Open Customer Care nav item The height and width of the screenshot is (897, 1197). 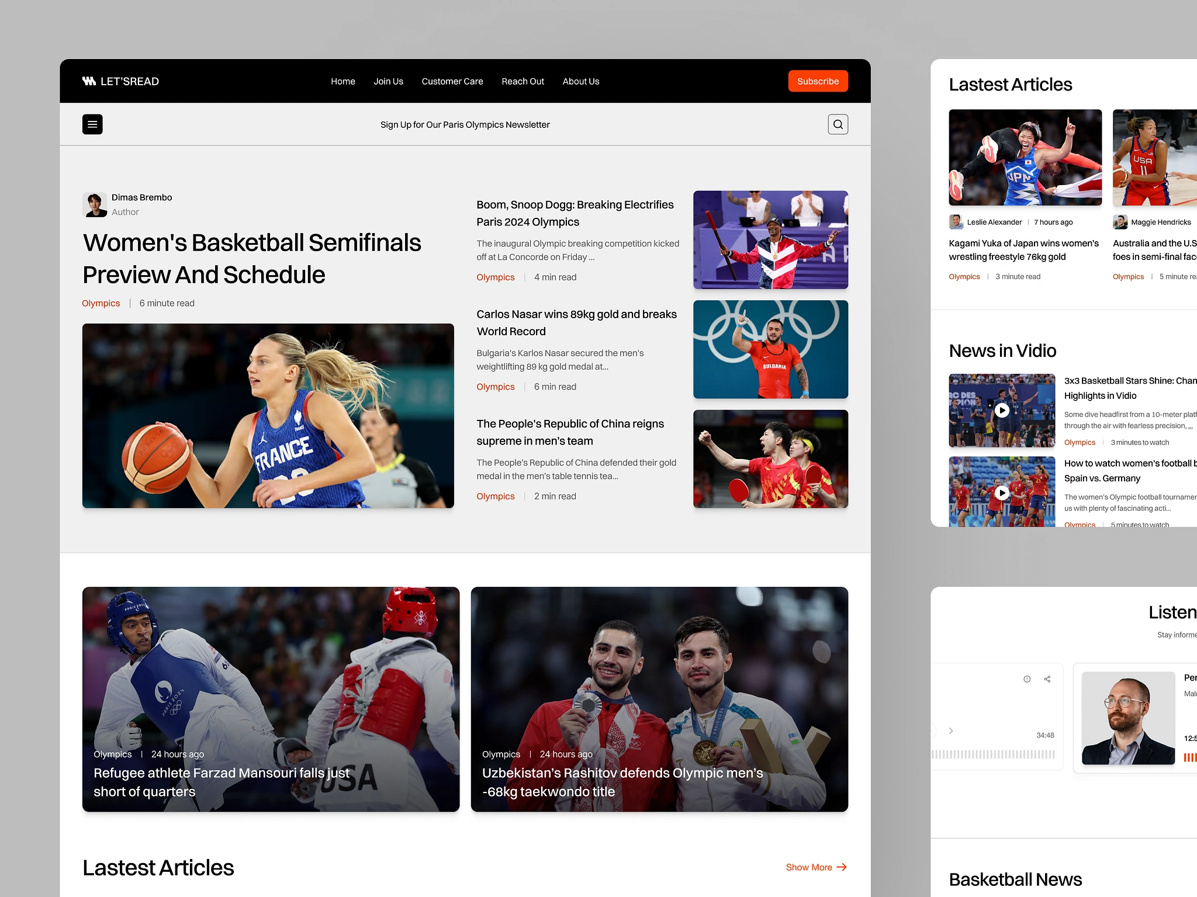452,81
